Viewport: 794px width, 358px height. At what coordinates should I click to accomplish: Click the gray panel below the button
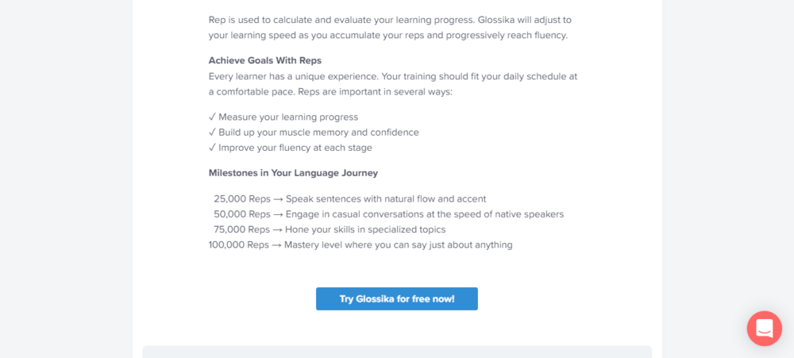tap(397, 352)
